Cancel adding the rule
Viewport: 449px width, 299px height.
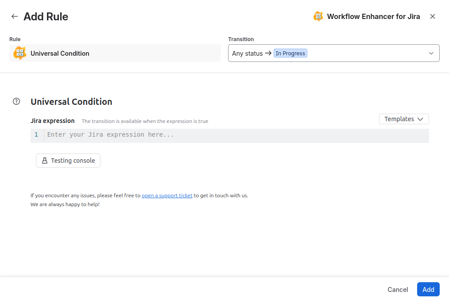[398, 290]
